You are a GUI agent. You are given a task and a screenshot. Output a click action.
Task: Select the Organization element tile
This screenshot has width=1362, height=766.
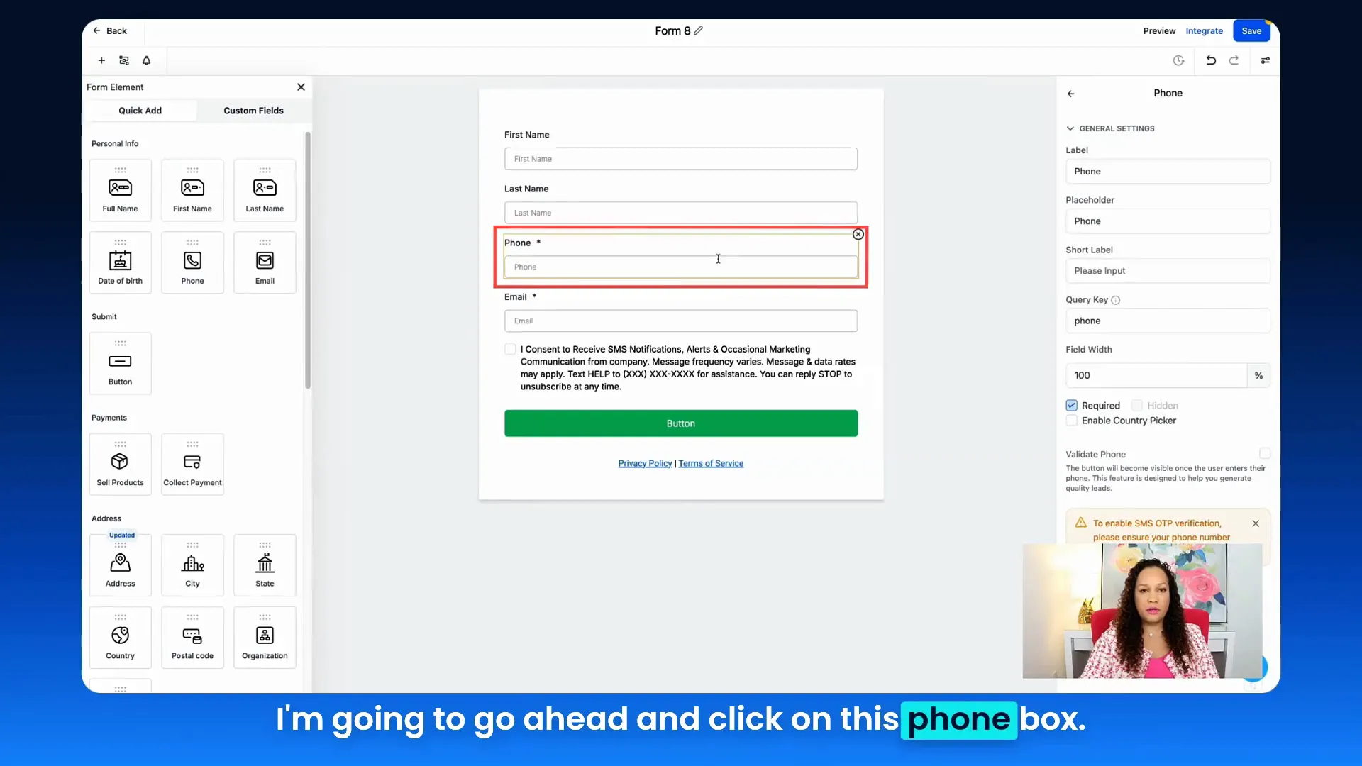[265, 638]
